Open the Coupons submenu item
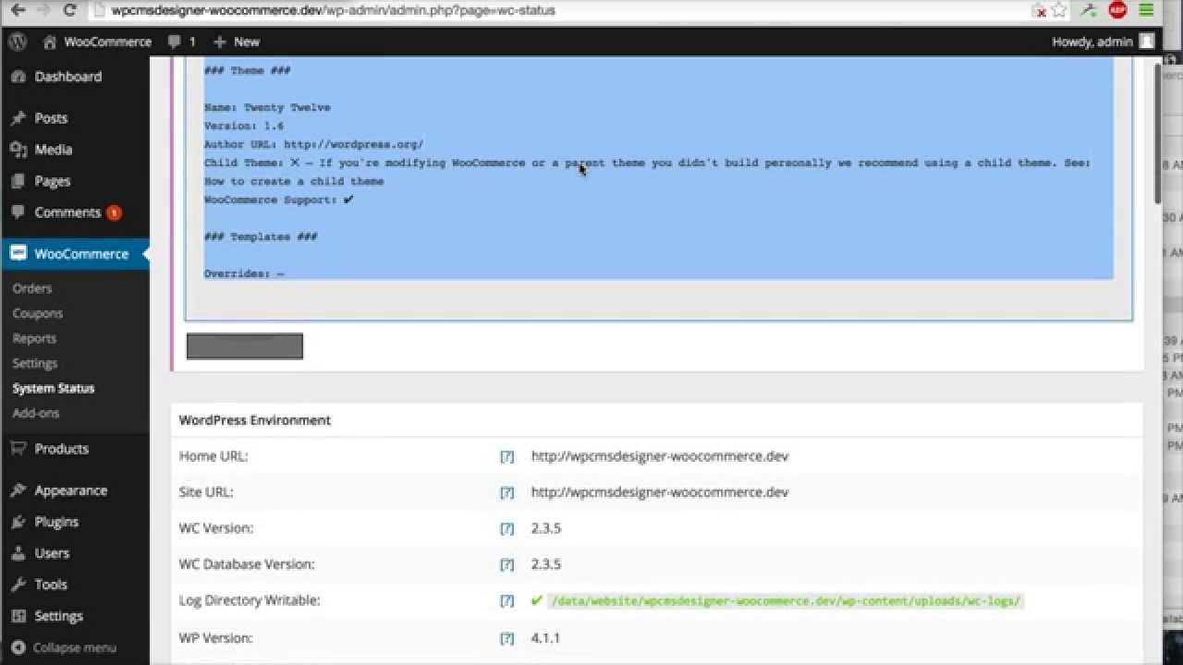Screen dimensions: 1183x665 tap(38, 313)
